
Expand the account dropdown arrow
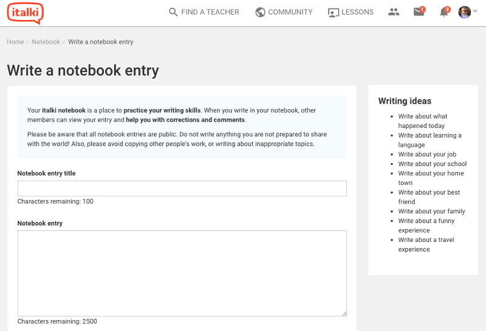point(475,11)
